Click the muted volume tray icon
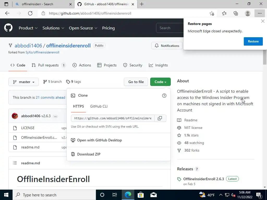The image size is (267, 200). 233,195
